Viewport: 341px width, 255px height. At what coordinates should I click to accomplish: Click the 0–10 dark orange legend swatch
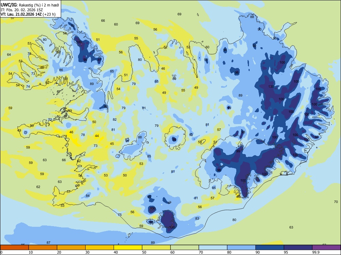tap(14, 248)
